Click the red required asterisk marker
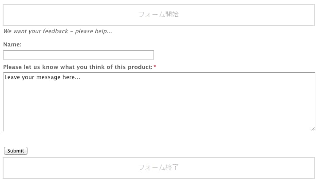 (155, 66)
